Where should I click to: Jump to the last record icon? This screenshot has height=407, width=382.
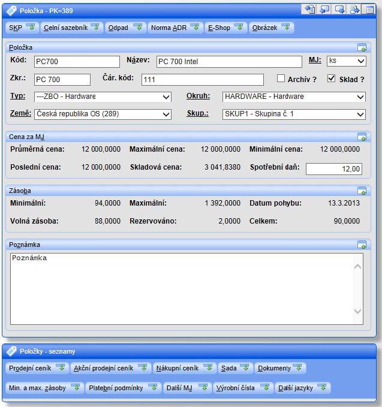click(355, 9)
